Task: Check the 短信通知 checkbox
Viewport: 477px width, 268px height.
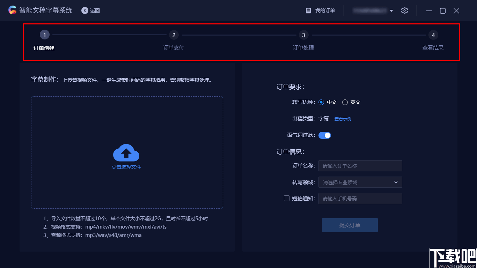Action: pos(286,198)
